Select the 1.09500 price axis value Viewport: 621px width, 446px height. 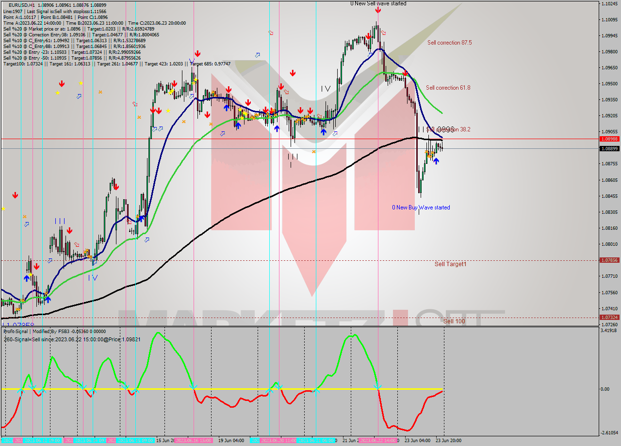[609, 83]
